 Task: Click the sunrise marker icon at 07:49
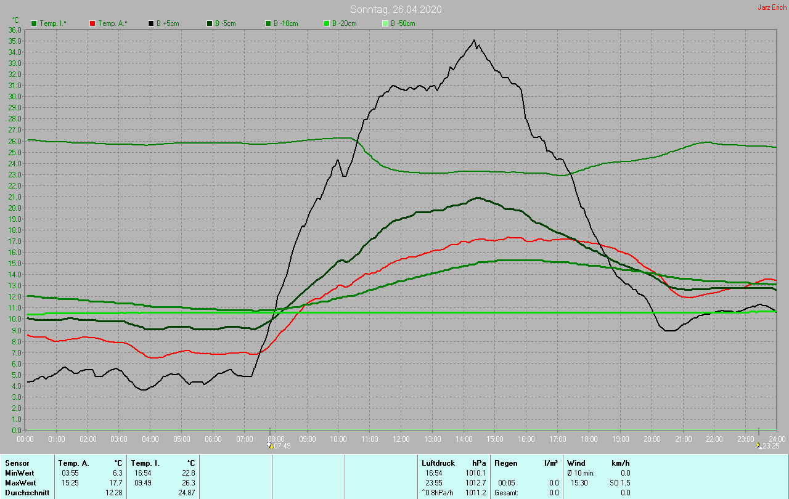(269, 445)
